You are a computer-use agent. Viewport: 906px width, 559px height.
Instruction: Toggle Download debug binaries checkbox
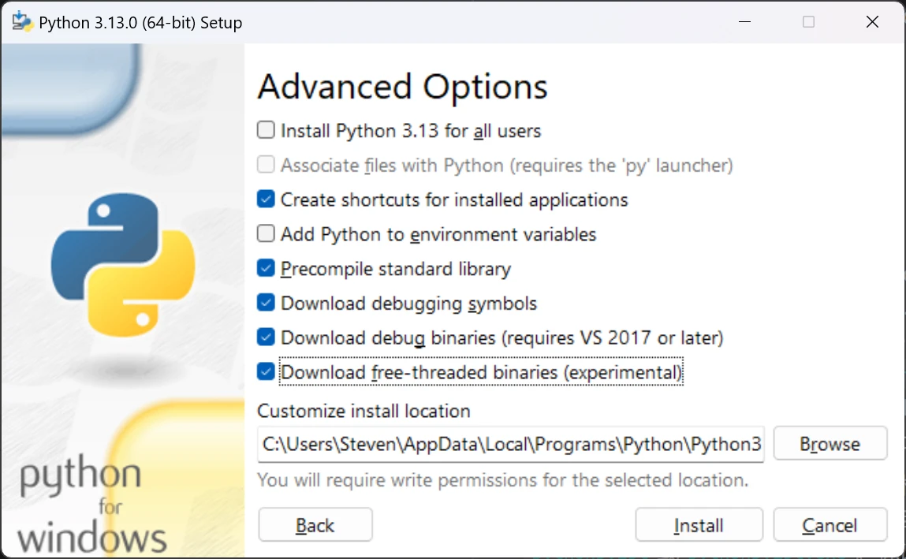267,337
